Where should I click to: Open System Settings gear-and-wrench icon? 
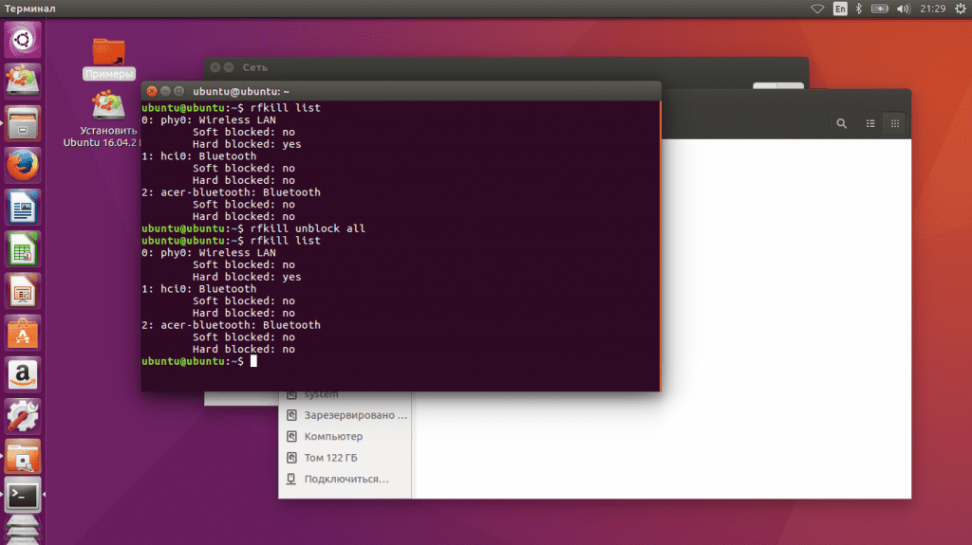pos(23,415)
